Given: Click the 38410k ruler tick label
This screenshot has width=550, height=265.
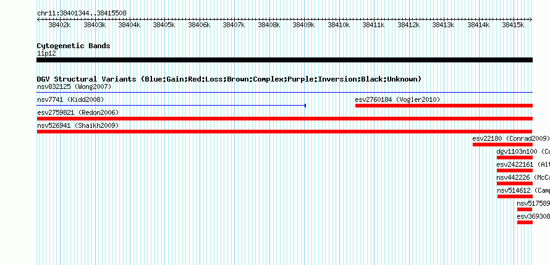Looking at the screenshot, I should click(x=339, y=25).
